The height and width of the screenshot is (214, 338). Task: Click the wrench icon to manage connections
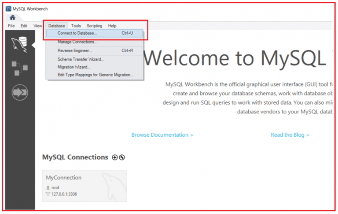click(x=122, y=157)
